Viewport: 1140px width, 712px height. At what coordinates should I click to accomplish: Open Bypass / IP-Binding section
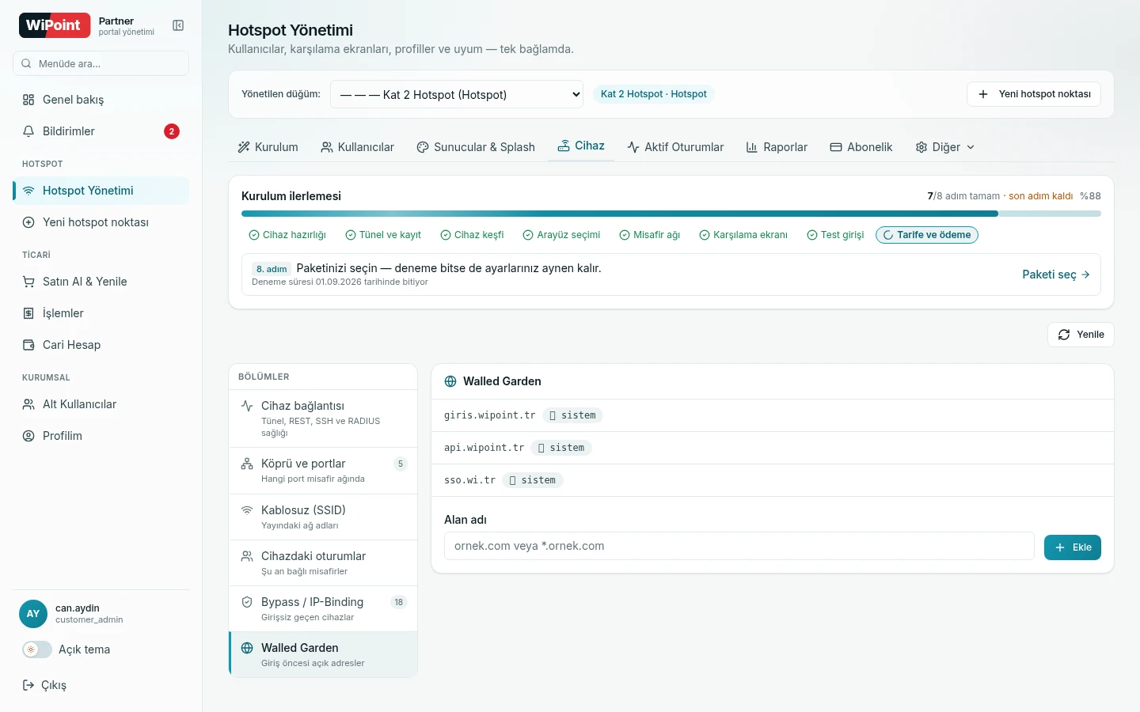[x=323, y=609]
